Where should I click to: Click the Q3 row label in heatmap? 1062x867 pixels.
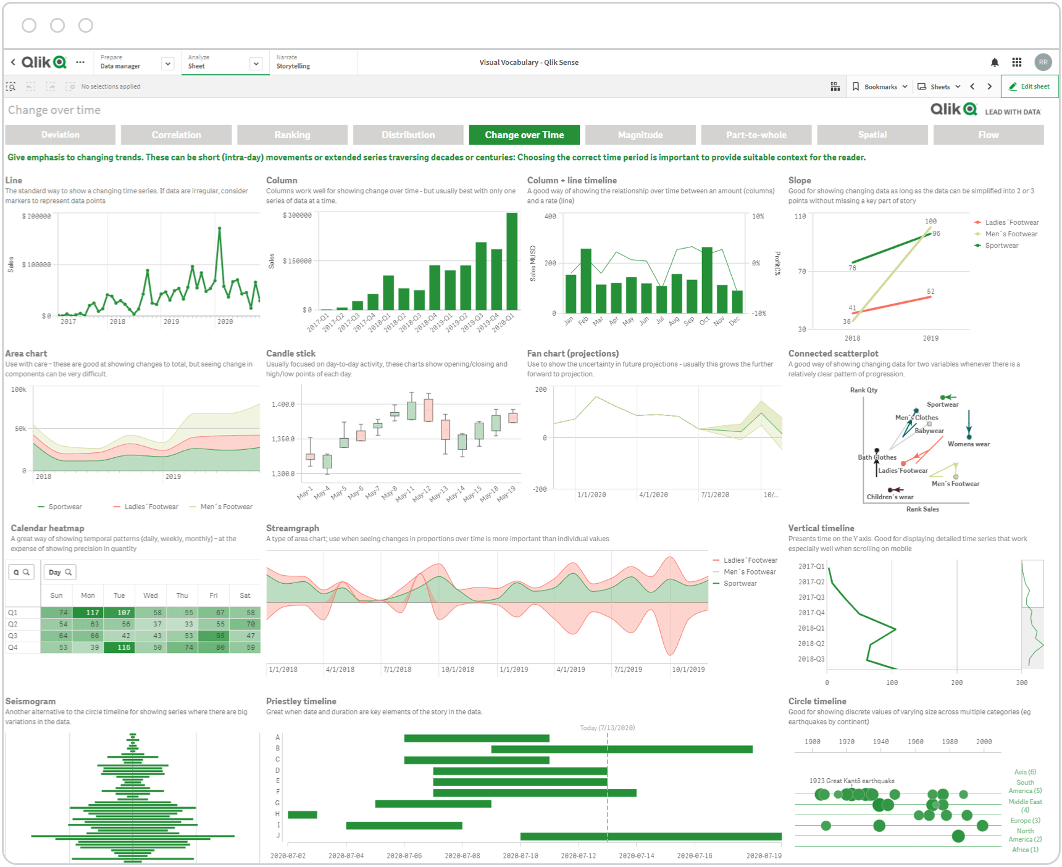point(13,636)
